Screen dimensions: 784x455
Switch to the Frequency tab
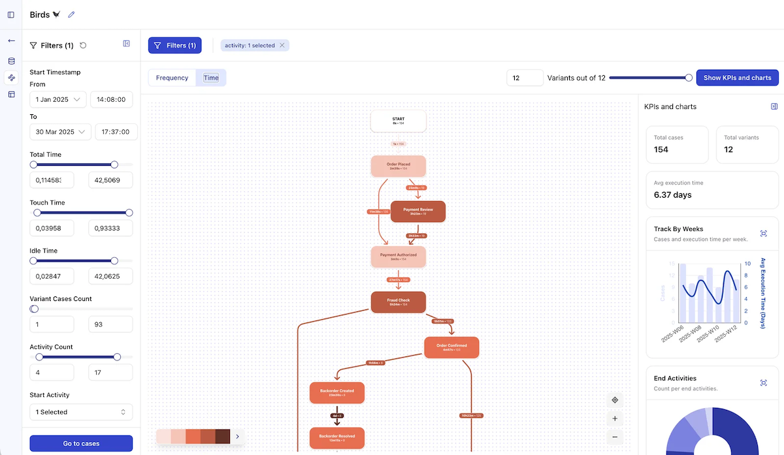[x=172, y=77]
